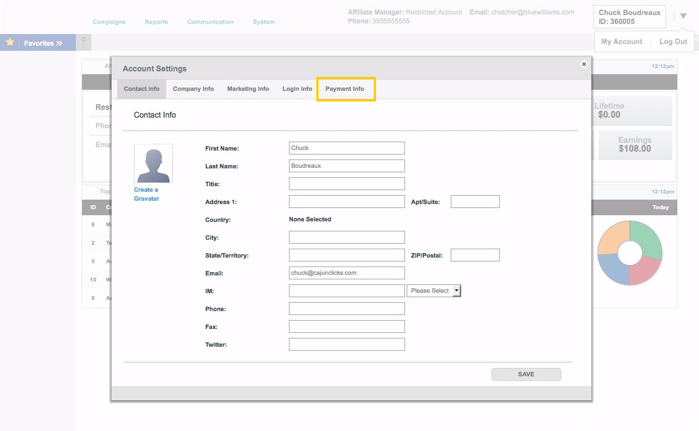The image size is (699, 431).
Task: Expand the Favorites panel with the double chevron
Action: coord(58,42)
